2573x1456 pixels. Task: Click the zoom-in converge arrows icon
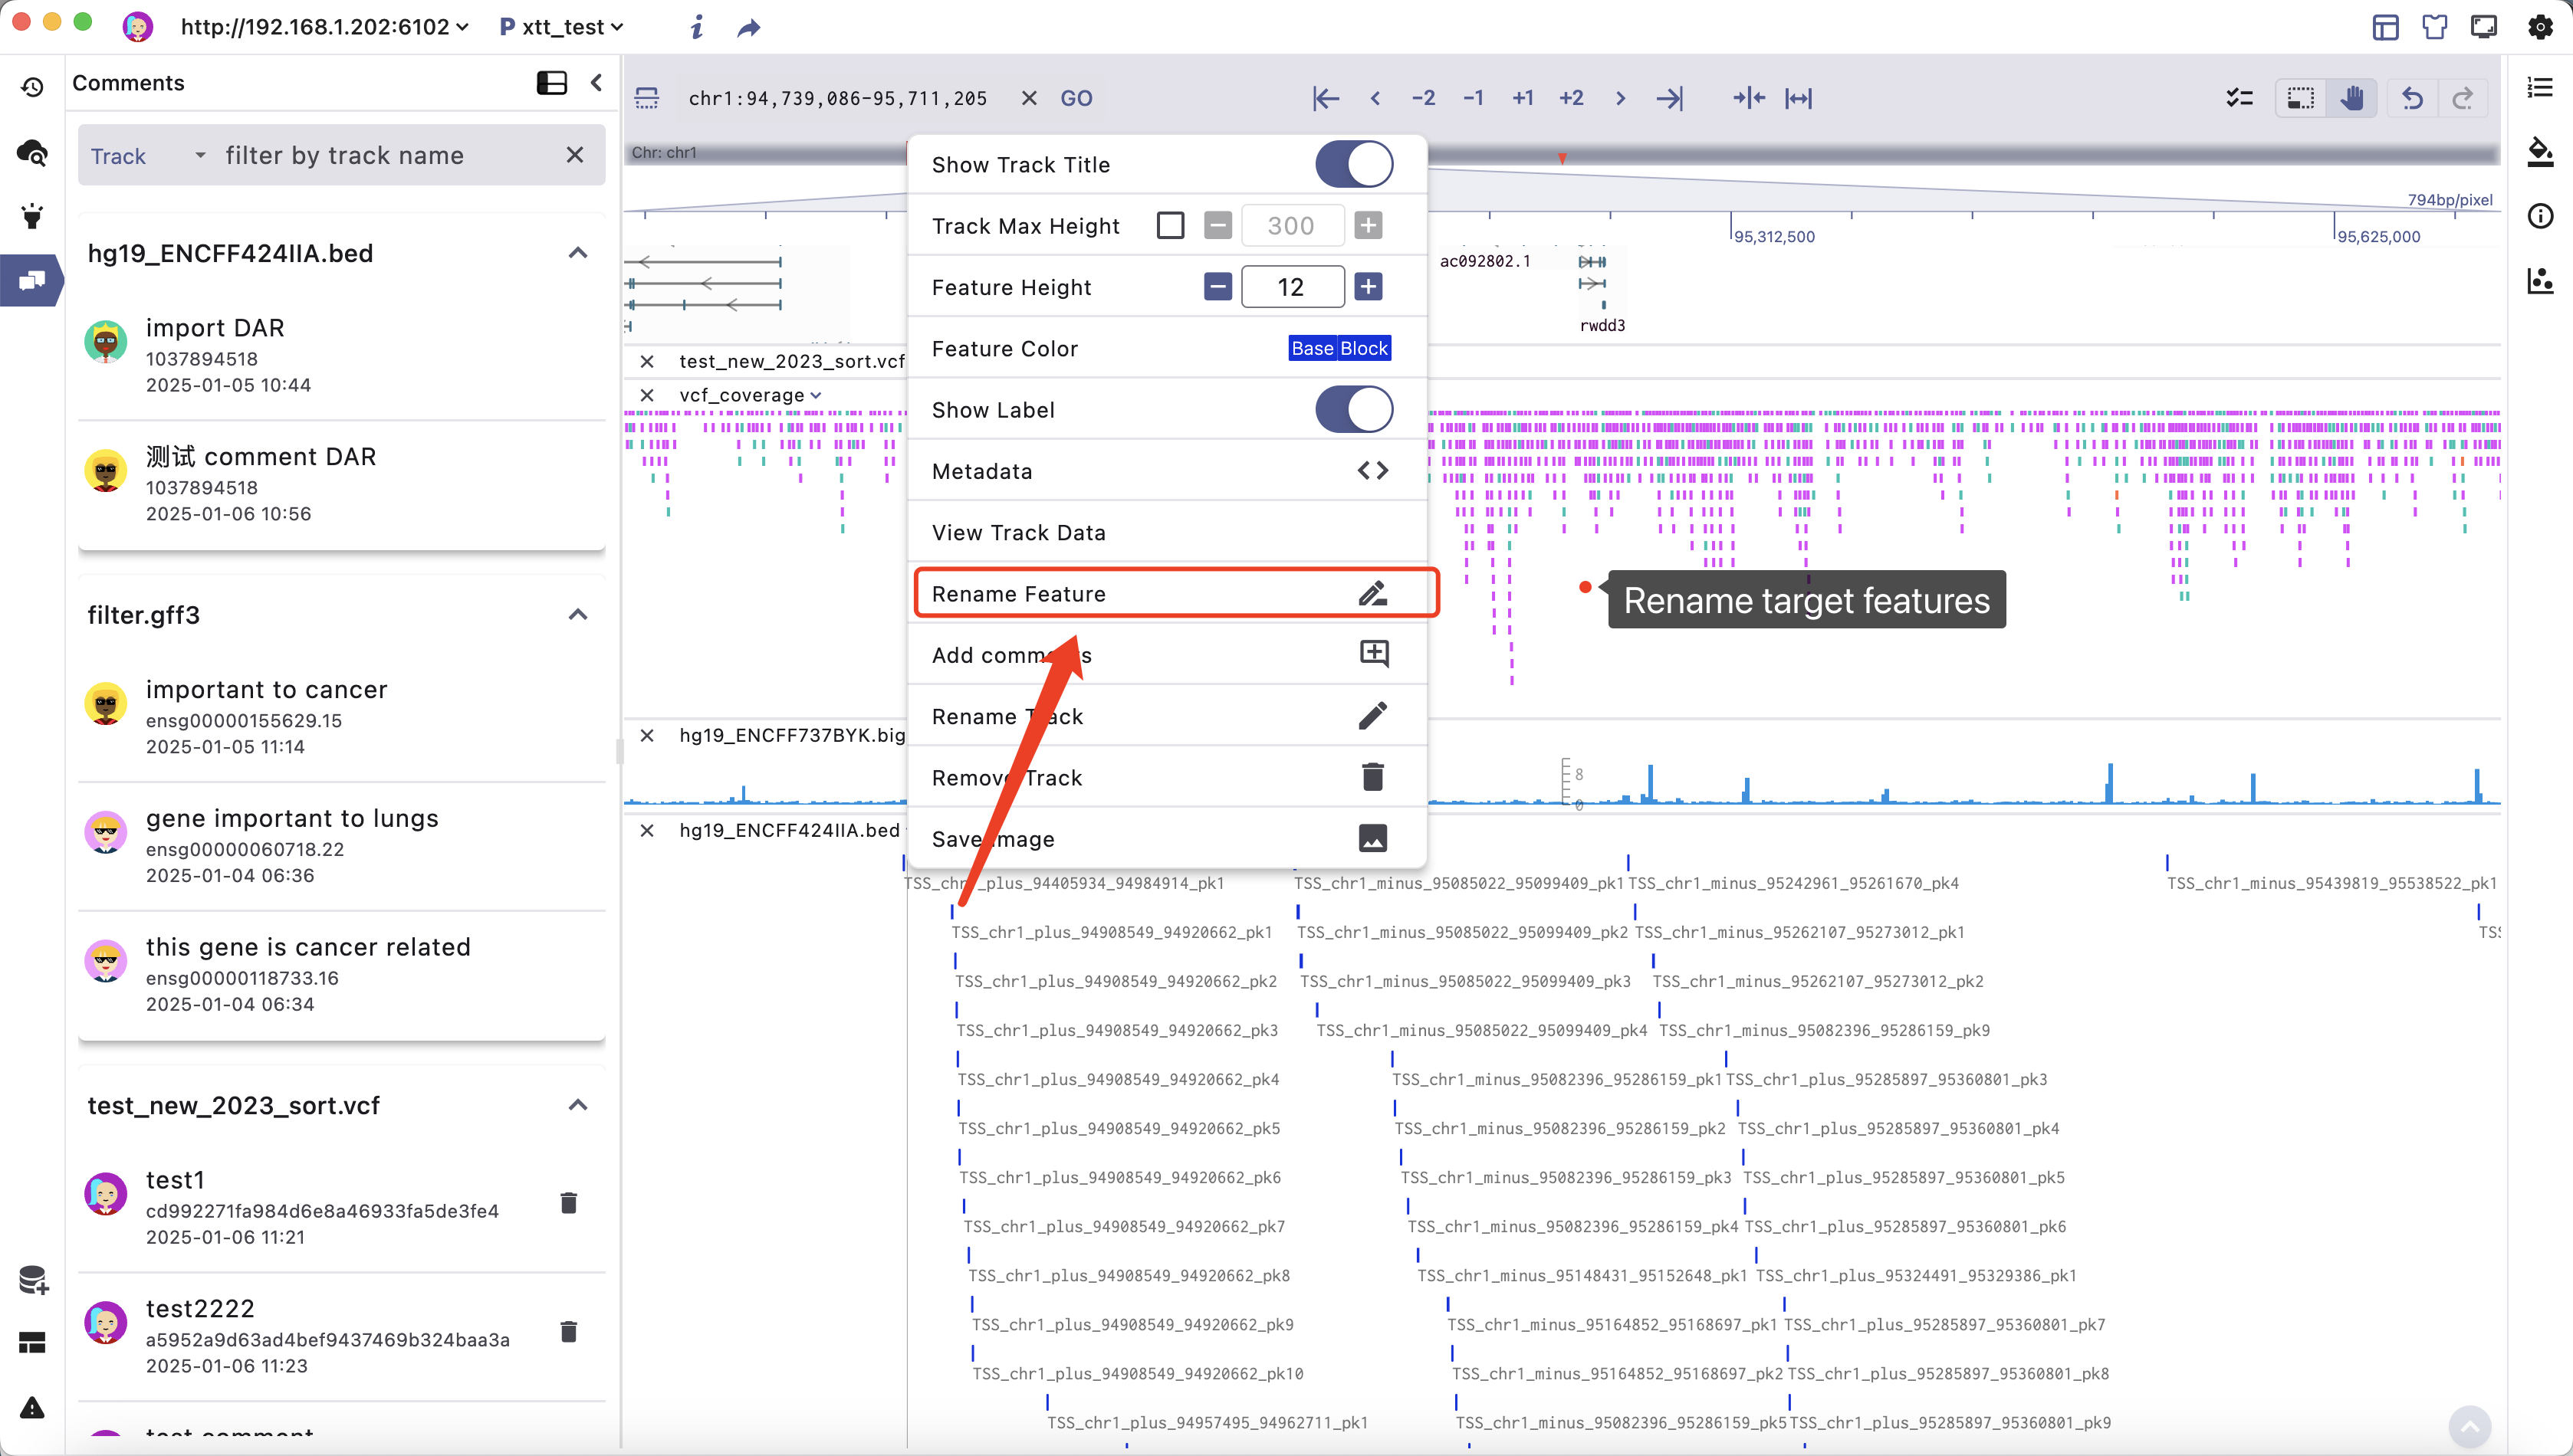1749,98
